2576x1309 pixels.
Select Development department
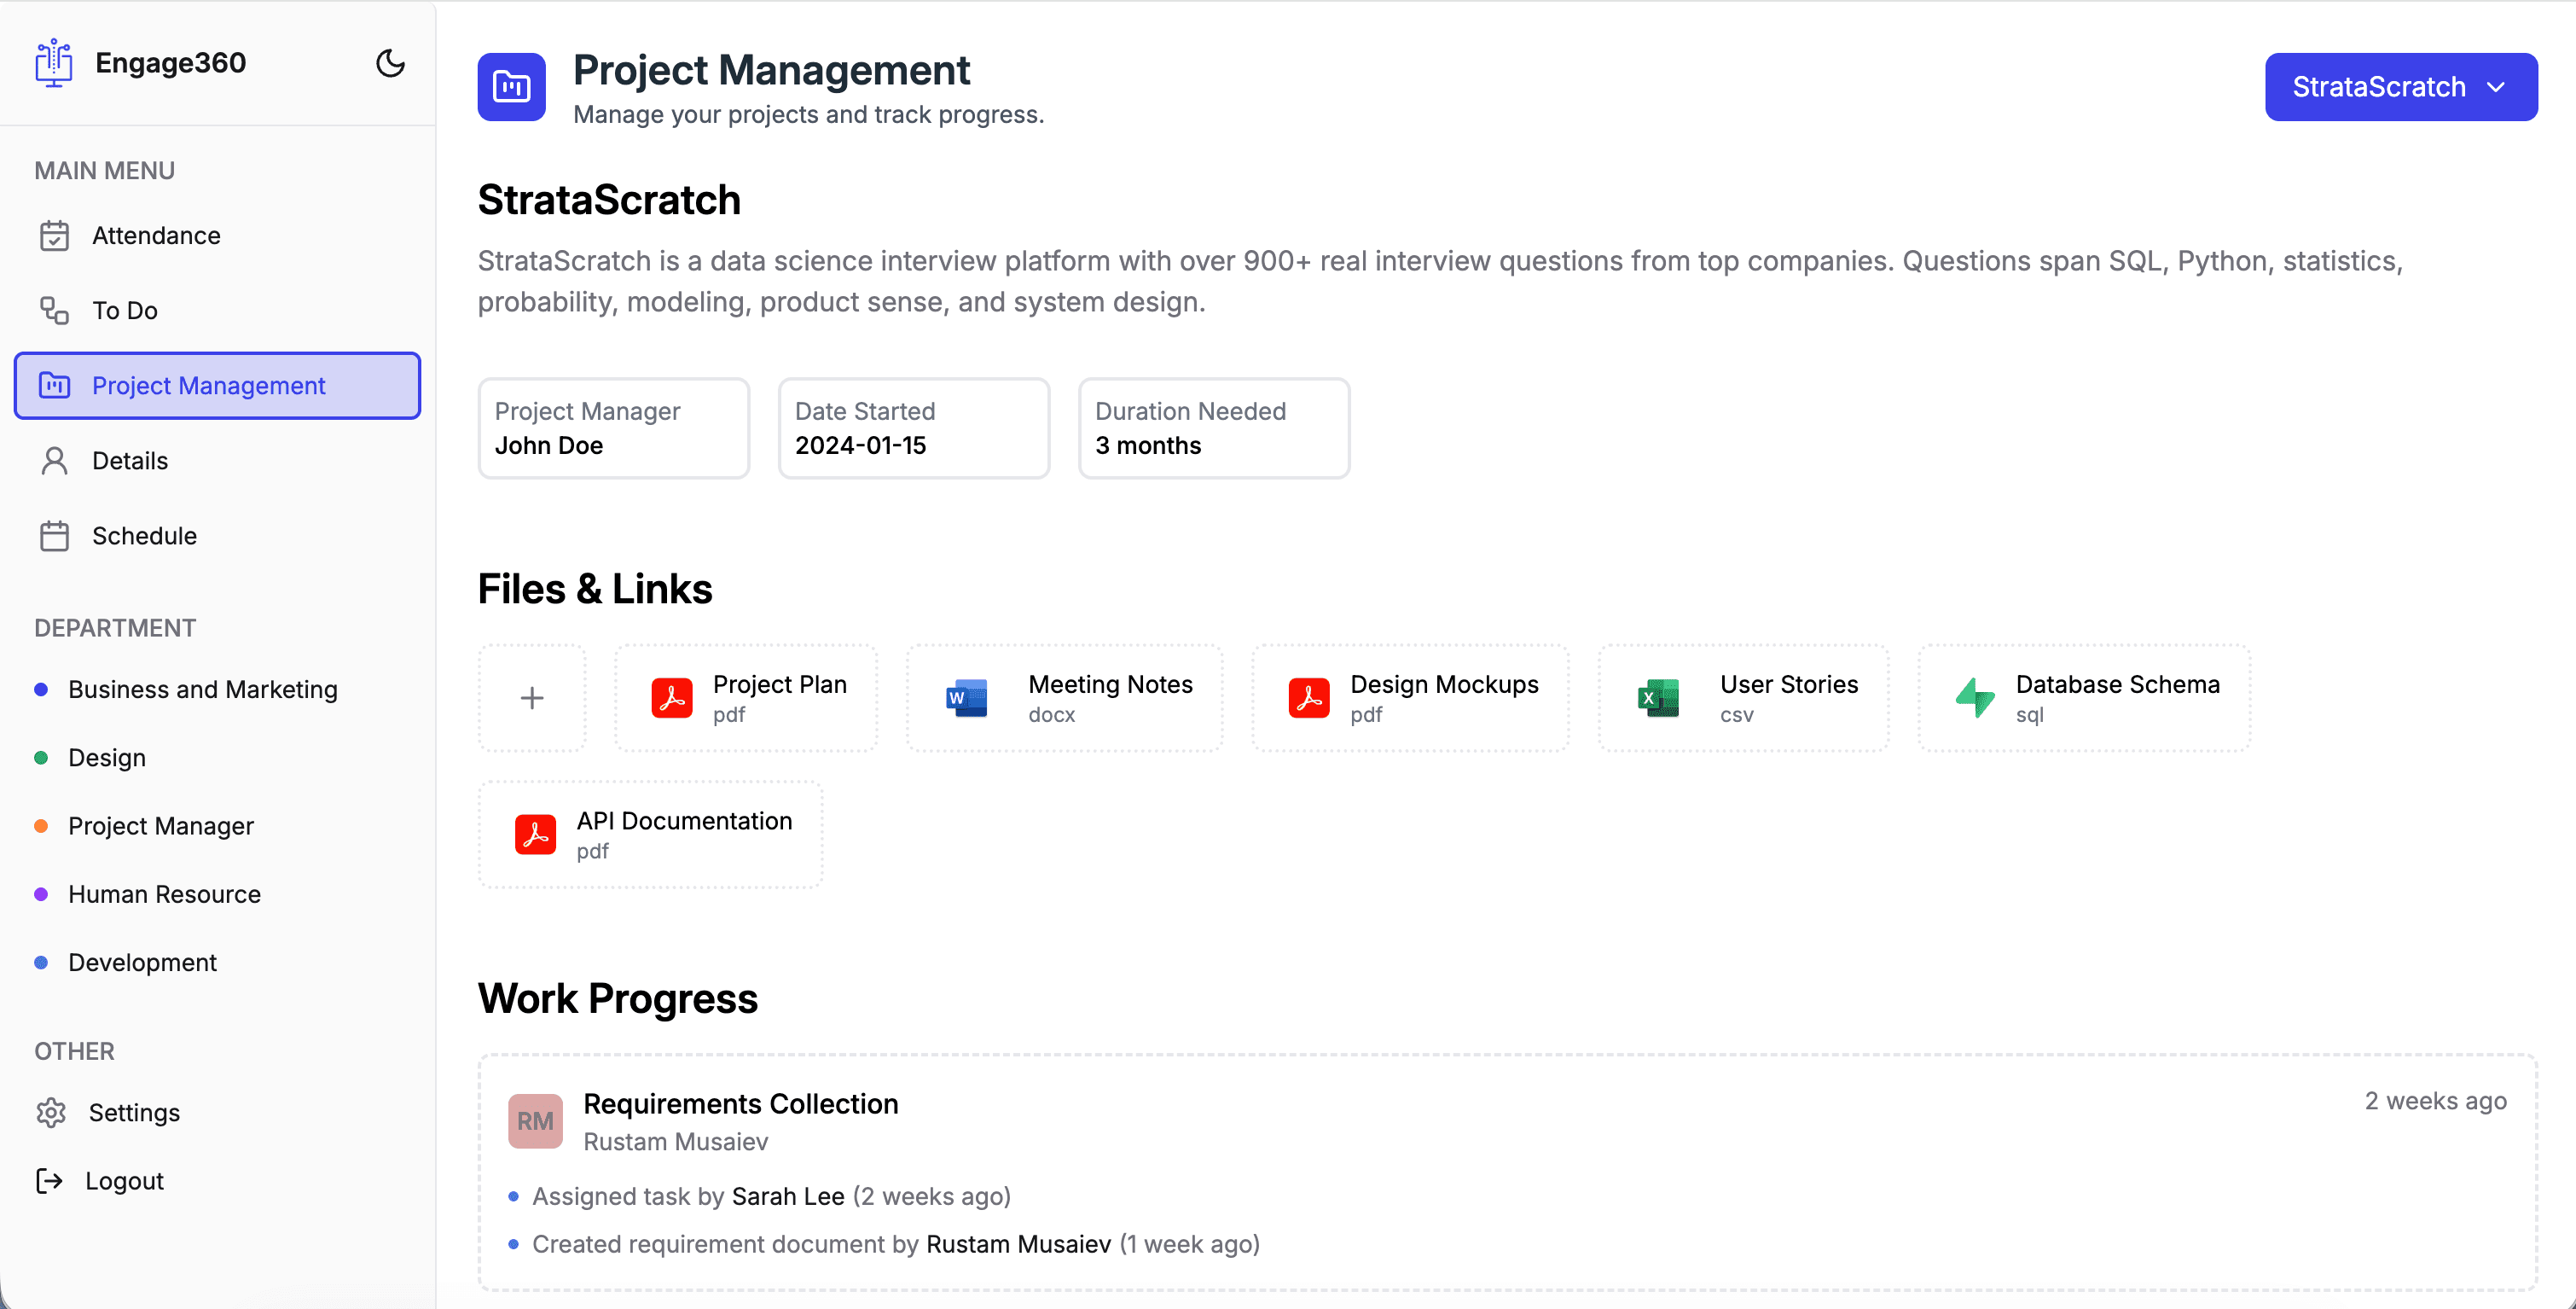click(142, 962)
